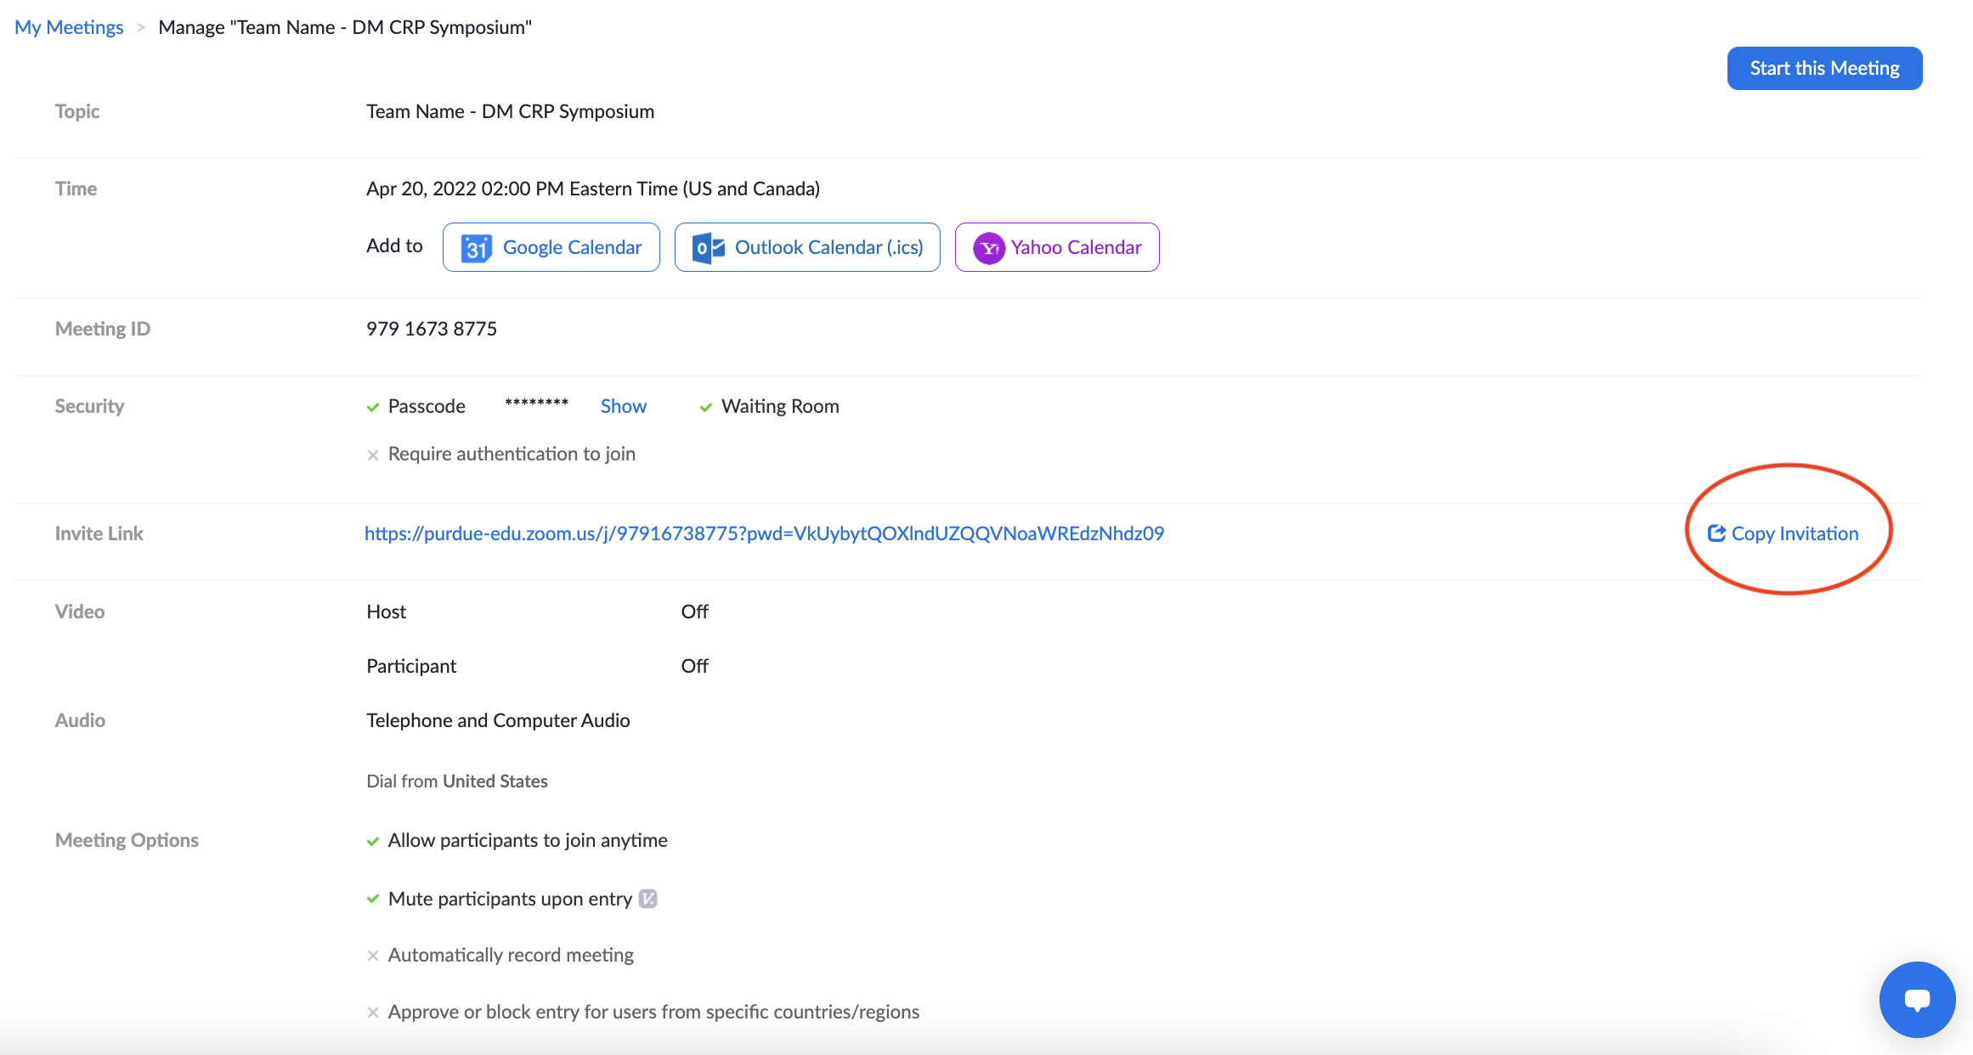Viewport: 1973px width, 1055px height.
Task: Click the Time row label
Action: (x=76, y=189)
